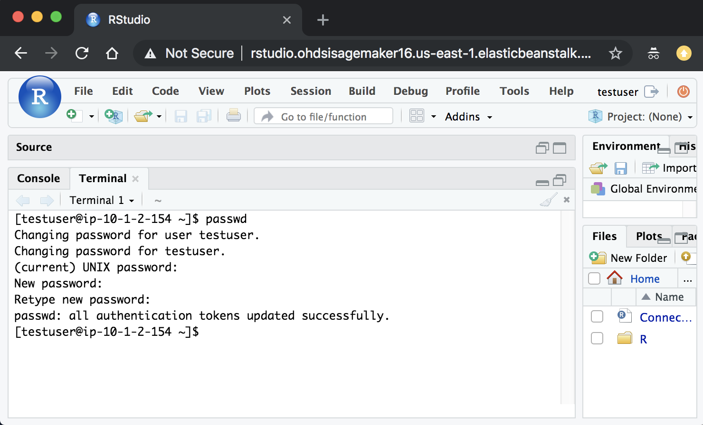The width and height of the screenshot is (703, 425).
Task: Click the Console pane restore icon
Action: pos(560,180)
